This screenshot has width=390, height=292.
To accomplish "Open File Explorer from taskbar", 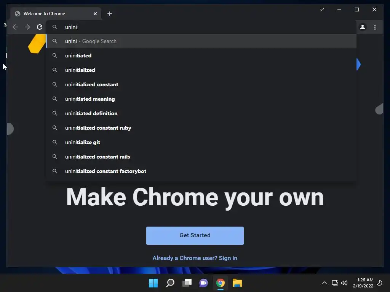I will click(x=237, y=283).
